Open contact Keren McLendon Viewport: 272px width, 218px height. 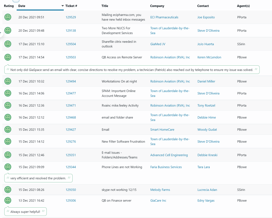pos(209,57)
